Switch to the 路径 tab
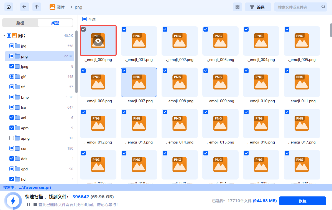Screen dimensions: 332x210 [x=20, y=23]
